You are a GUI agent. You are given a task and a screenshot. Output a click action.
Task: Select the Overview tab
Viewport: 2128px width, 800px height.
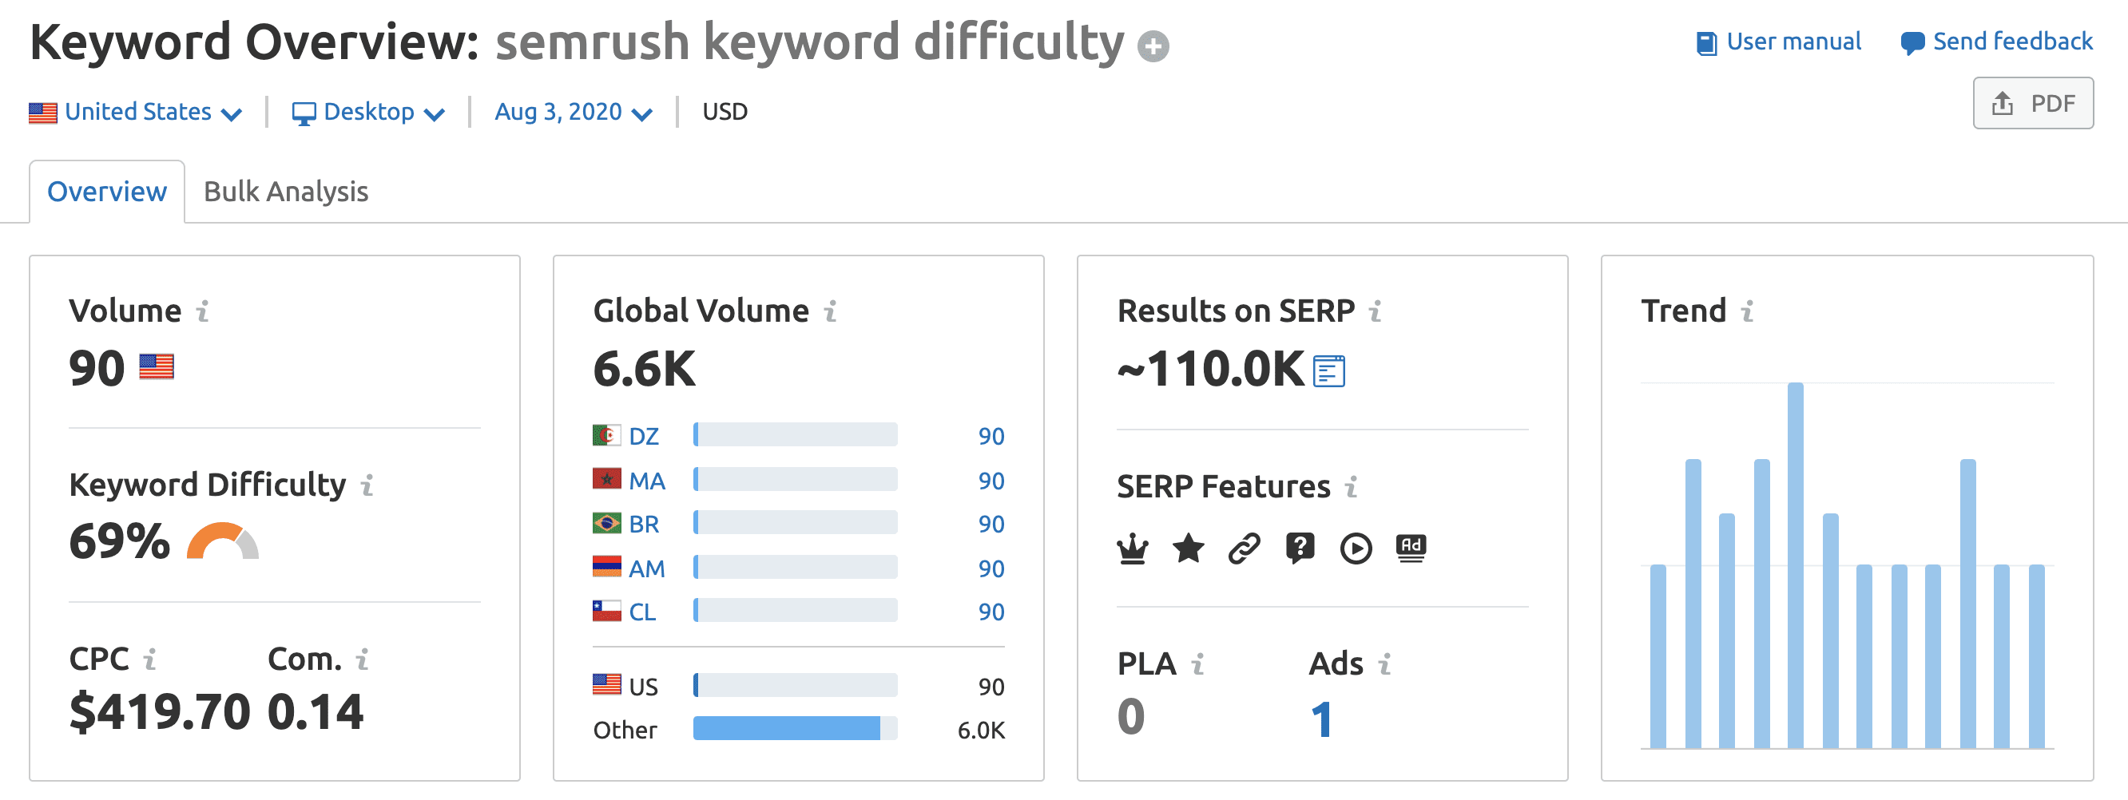[x=107, y=192]
